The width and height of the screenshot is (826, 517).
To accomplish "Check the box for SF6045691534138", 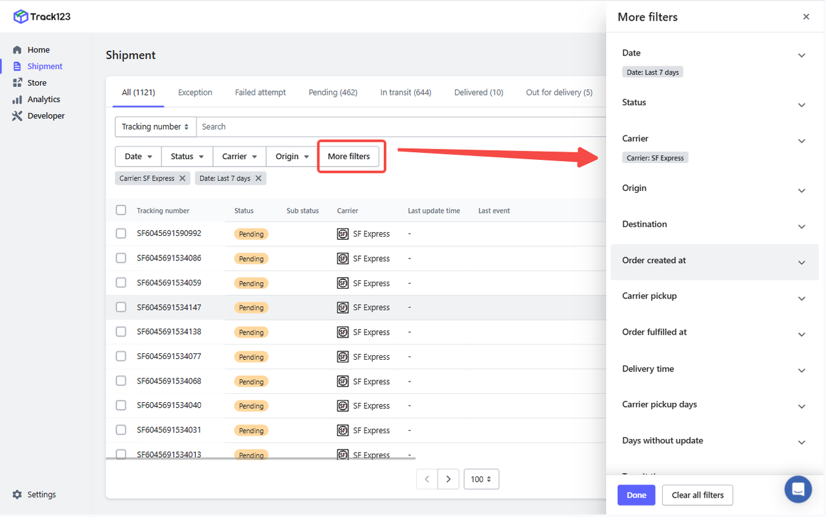I will [x=121, y=331].
